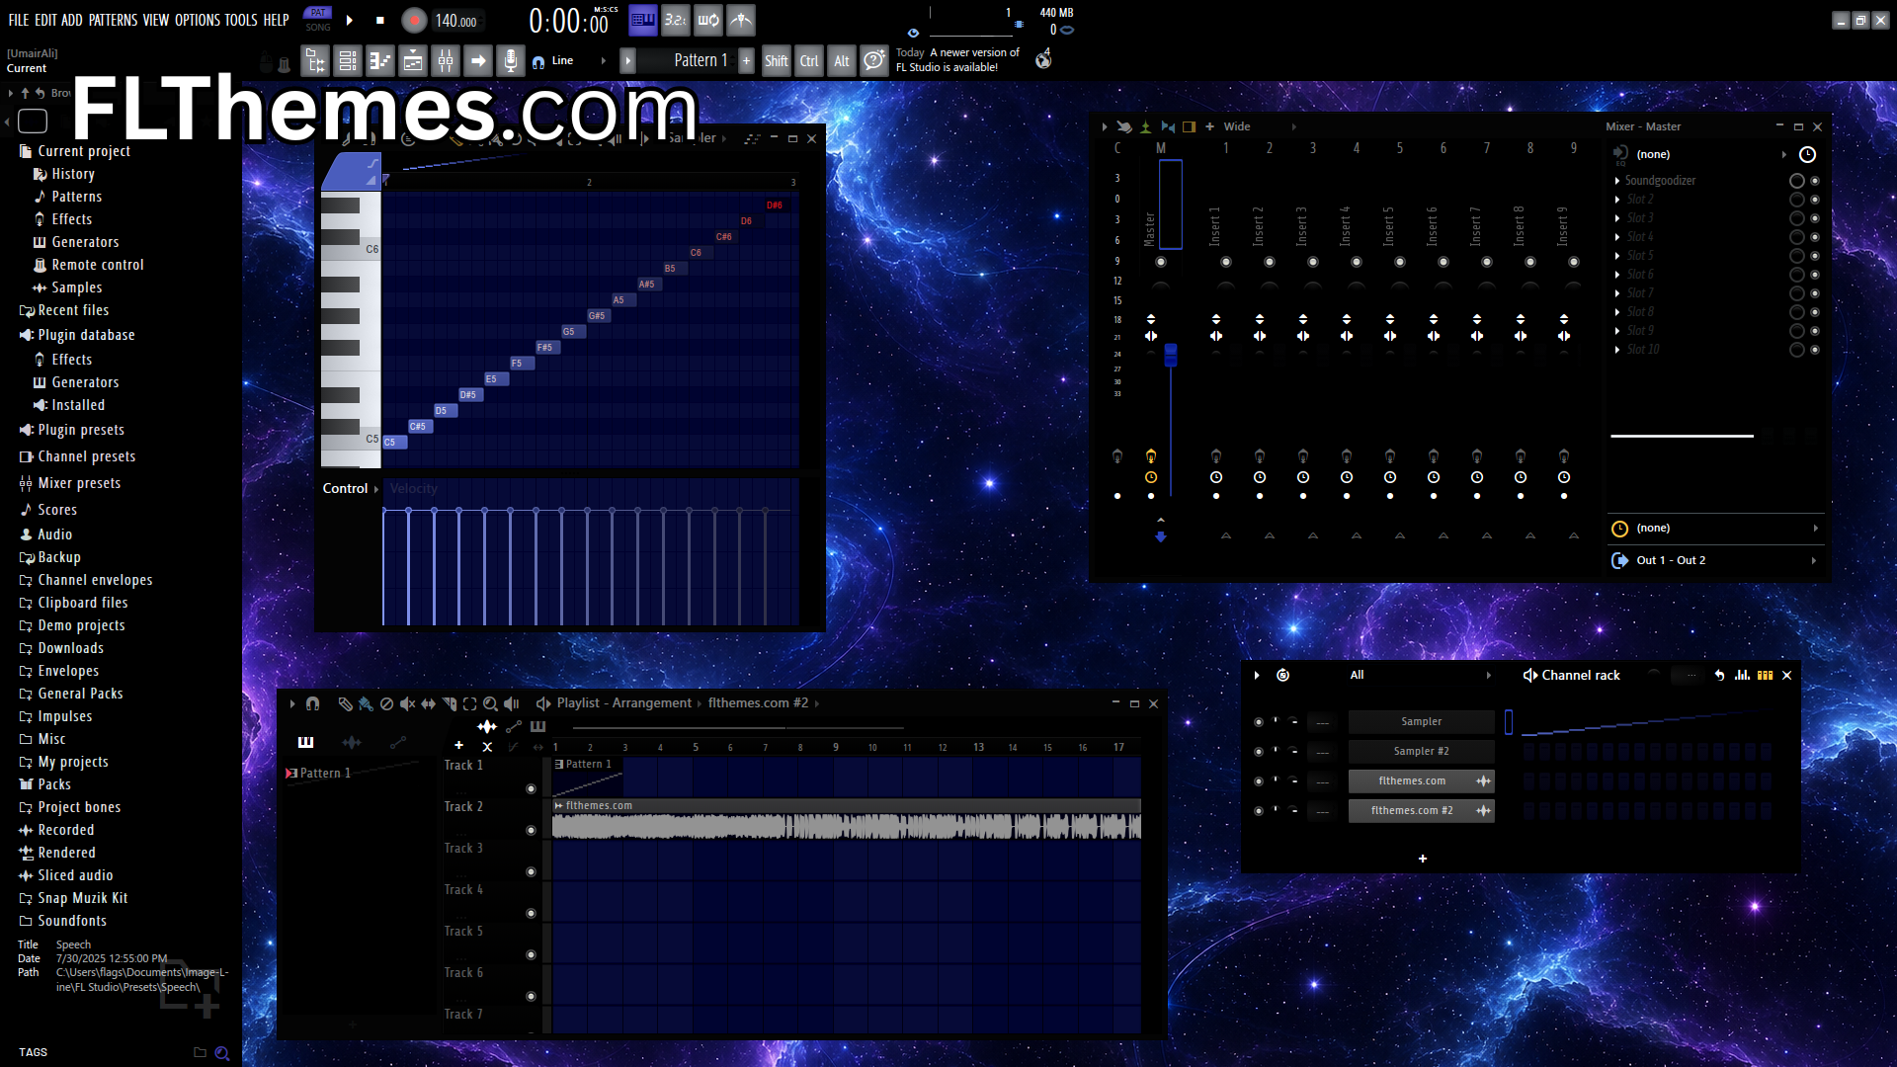The image size is (1897, 1067).
Task: Select the Zoom tool in Playlist
Action: [490, 703]
